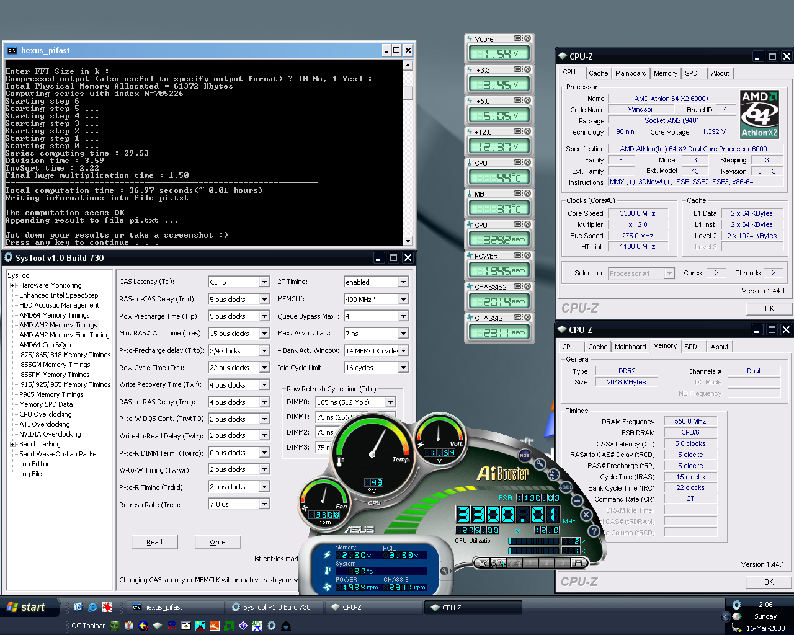The image size is (794, 635).
Task: Switch to hexus_pifast taskbar button
Action: tap(176, 607)
